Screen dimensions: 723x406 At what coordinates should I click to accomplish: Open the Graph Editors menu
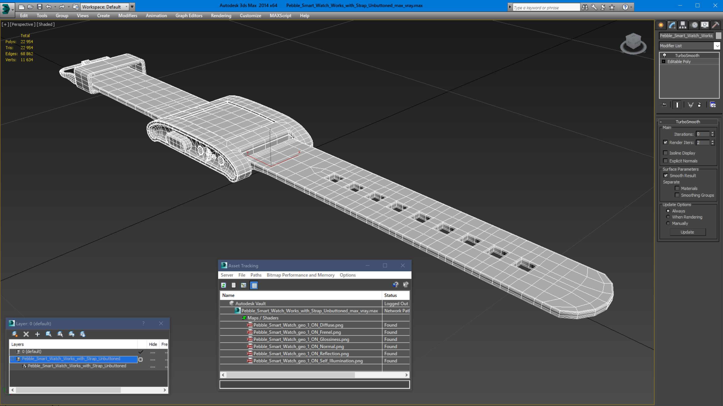point(189,16)
